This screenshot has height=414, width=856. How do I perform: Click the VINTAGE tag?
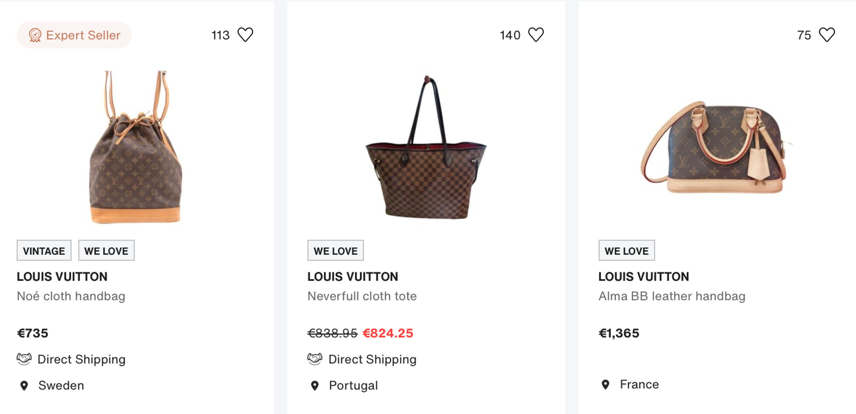pos(44,251)
